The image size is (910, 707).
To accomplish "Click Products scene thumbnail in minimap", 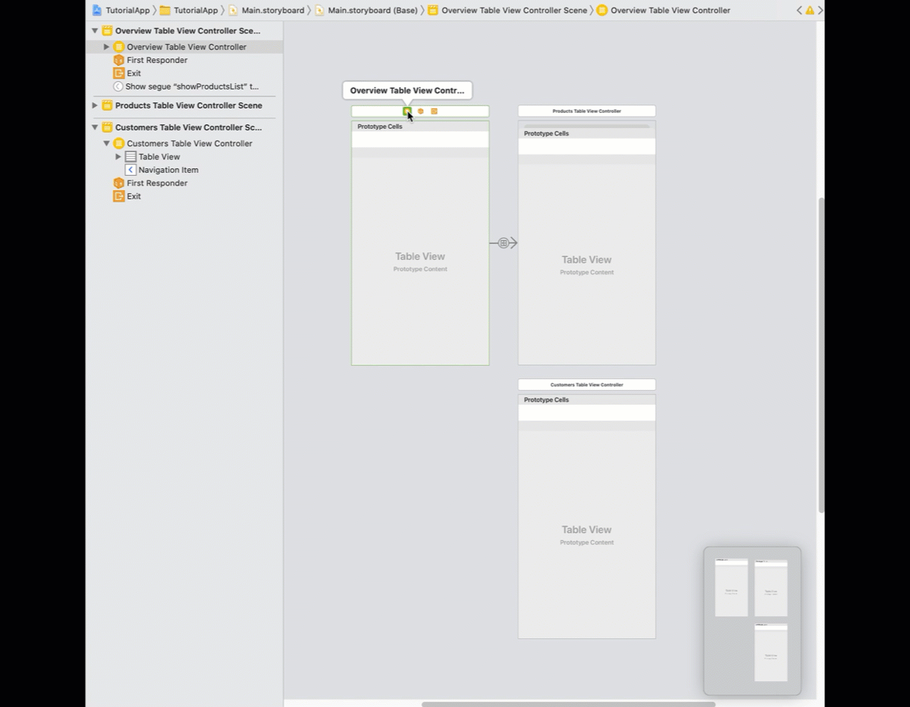I will coord(771,588).
